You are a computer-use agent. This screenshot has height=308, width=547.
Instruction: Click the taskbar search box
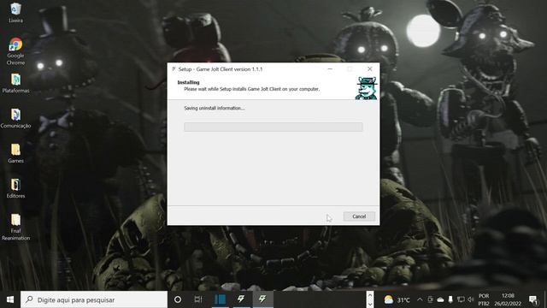tap(94, 299)
